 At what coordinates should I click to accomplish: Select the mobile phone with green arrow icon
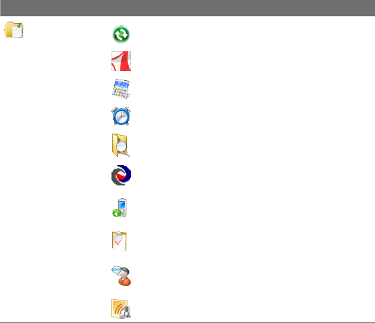point(120,208)
